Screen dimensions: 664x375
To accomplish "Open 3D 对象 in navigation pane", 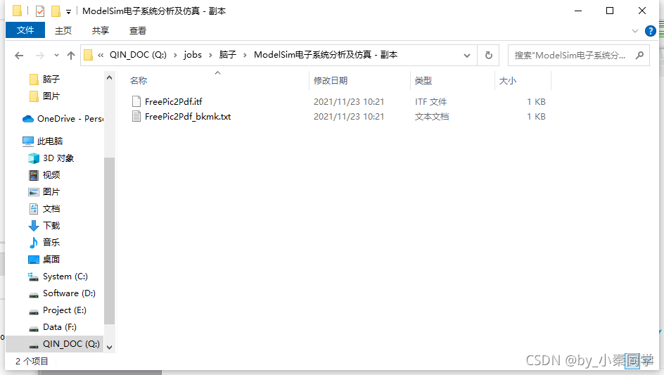I will [x=58, y=158].
